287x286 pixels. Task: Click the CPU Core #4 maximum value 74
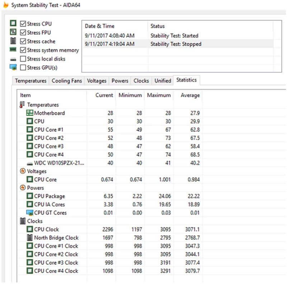coord(168,154)
